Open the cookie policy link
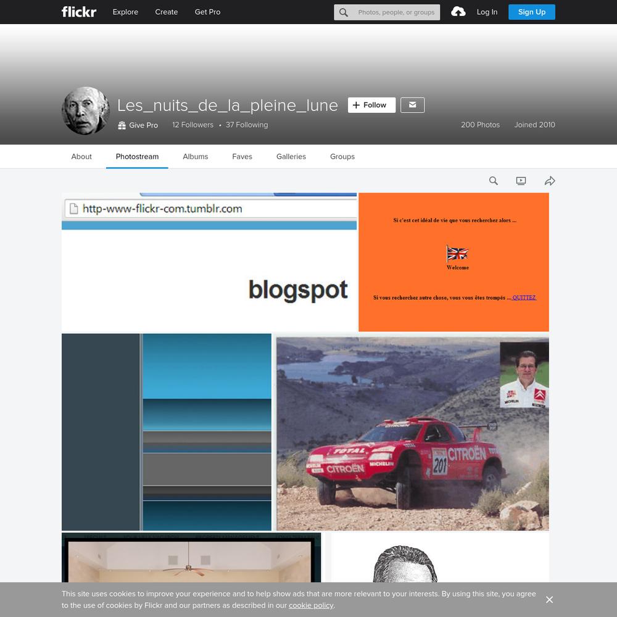Screen dimensions: 617x617 pyautogui.click(x=311, y=606)
